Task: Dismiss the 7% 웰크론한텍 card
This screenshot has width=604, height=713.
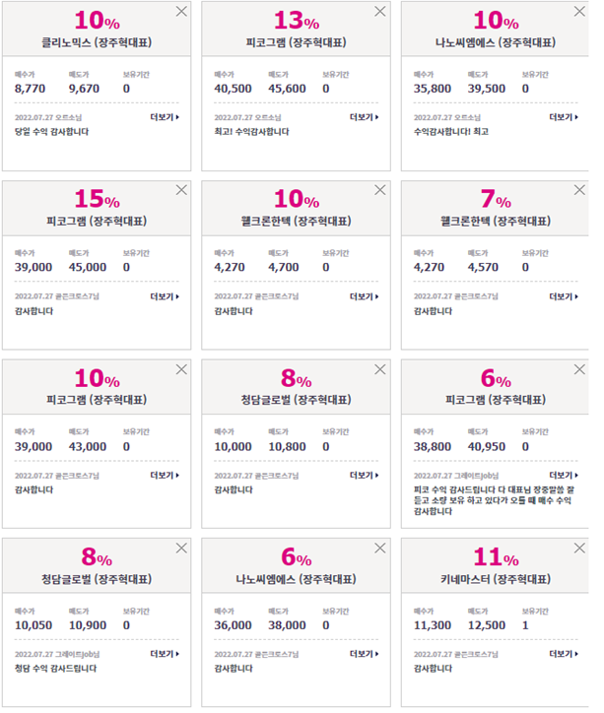Action: tap(579, 190)
